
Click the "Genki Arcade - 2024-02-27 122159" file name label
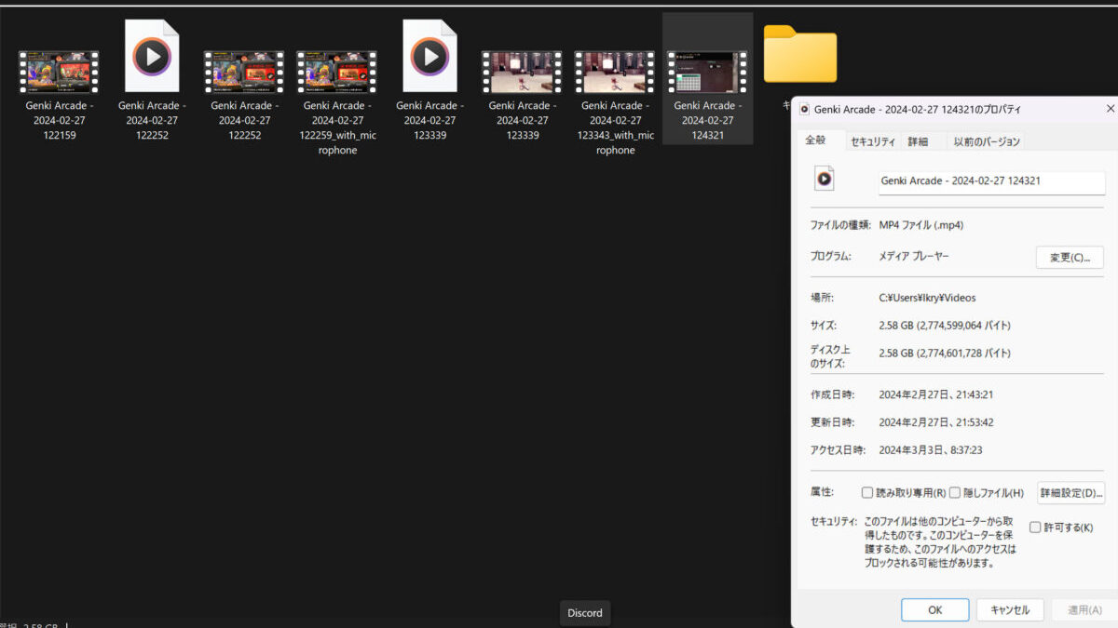[x=59, y=120]
